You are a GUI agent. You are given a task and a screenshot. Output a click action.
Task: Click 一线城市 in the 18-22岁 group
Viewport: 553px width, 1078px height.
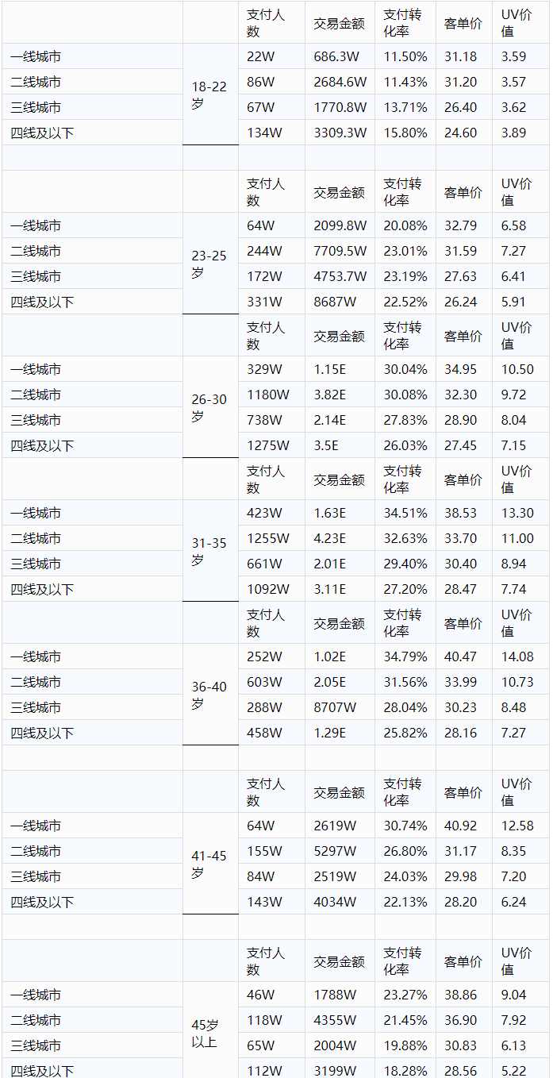[x=36, y=56]
